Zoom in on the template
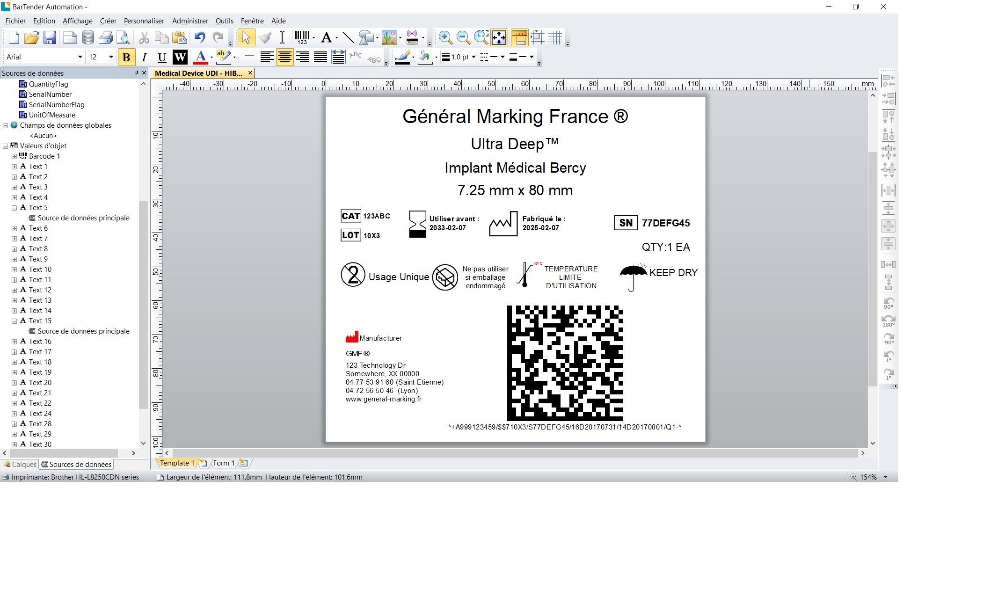Screen dimensions: 998x597 tap(445, 37)
